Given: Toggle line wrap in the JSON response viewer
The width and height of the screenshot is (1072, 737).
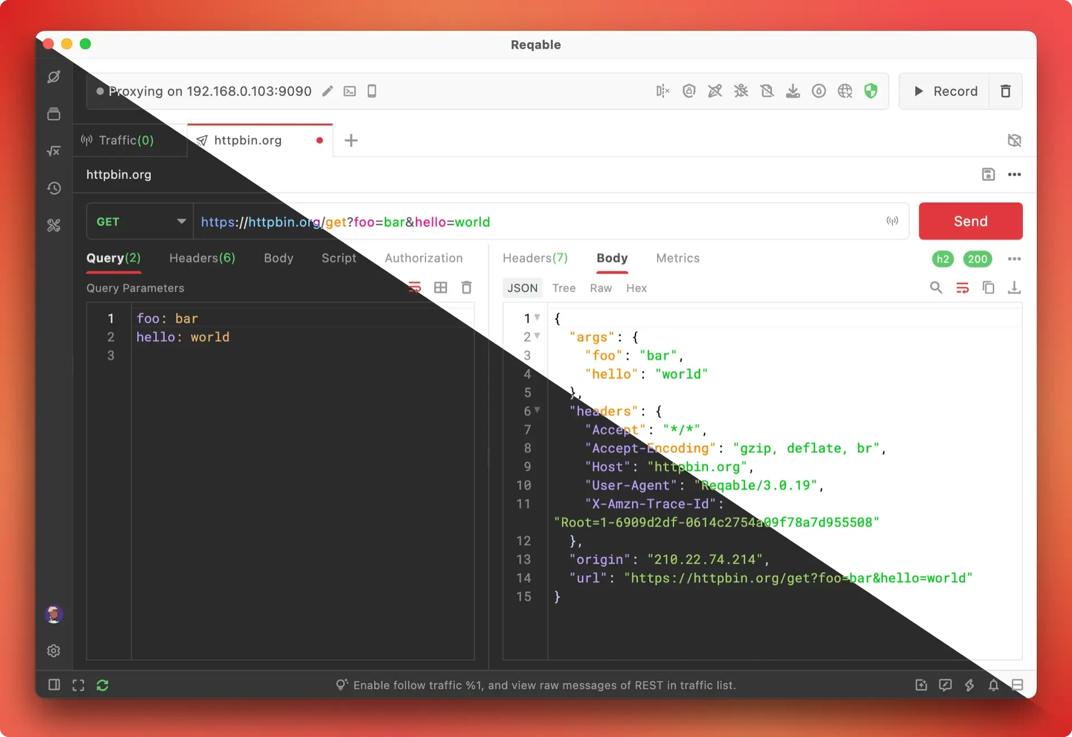Looking at the screenshot, I should [x=962, y=288].
